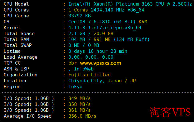Click the 'Average I/O Speed' label

pyautogui.click(x=27, y=116)
